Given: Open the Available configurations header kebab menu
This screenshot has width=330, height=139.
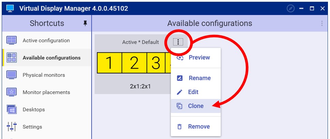Looking at the screenshot, I should click(x=322, y=23).
